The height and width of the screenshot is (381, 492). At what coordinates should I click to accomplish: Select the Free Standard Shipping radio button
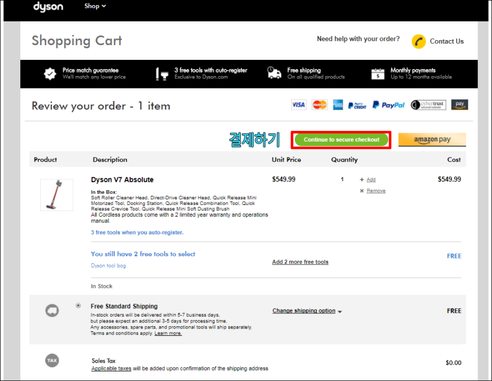point(78,305)
